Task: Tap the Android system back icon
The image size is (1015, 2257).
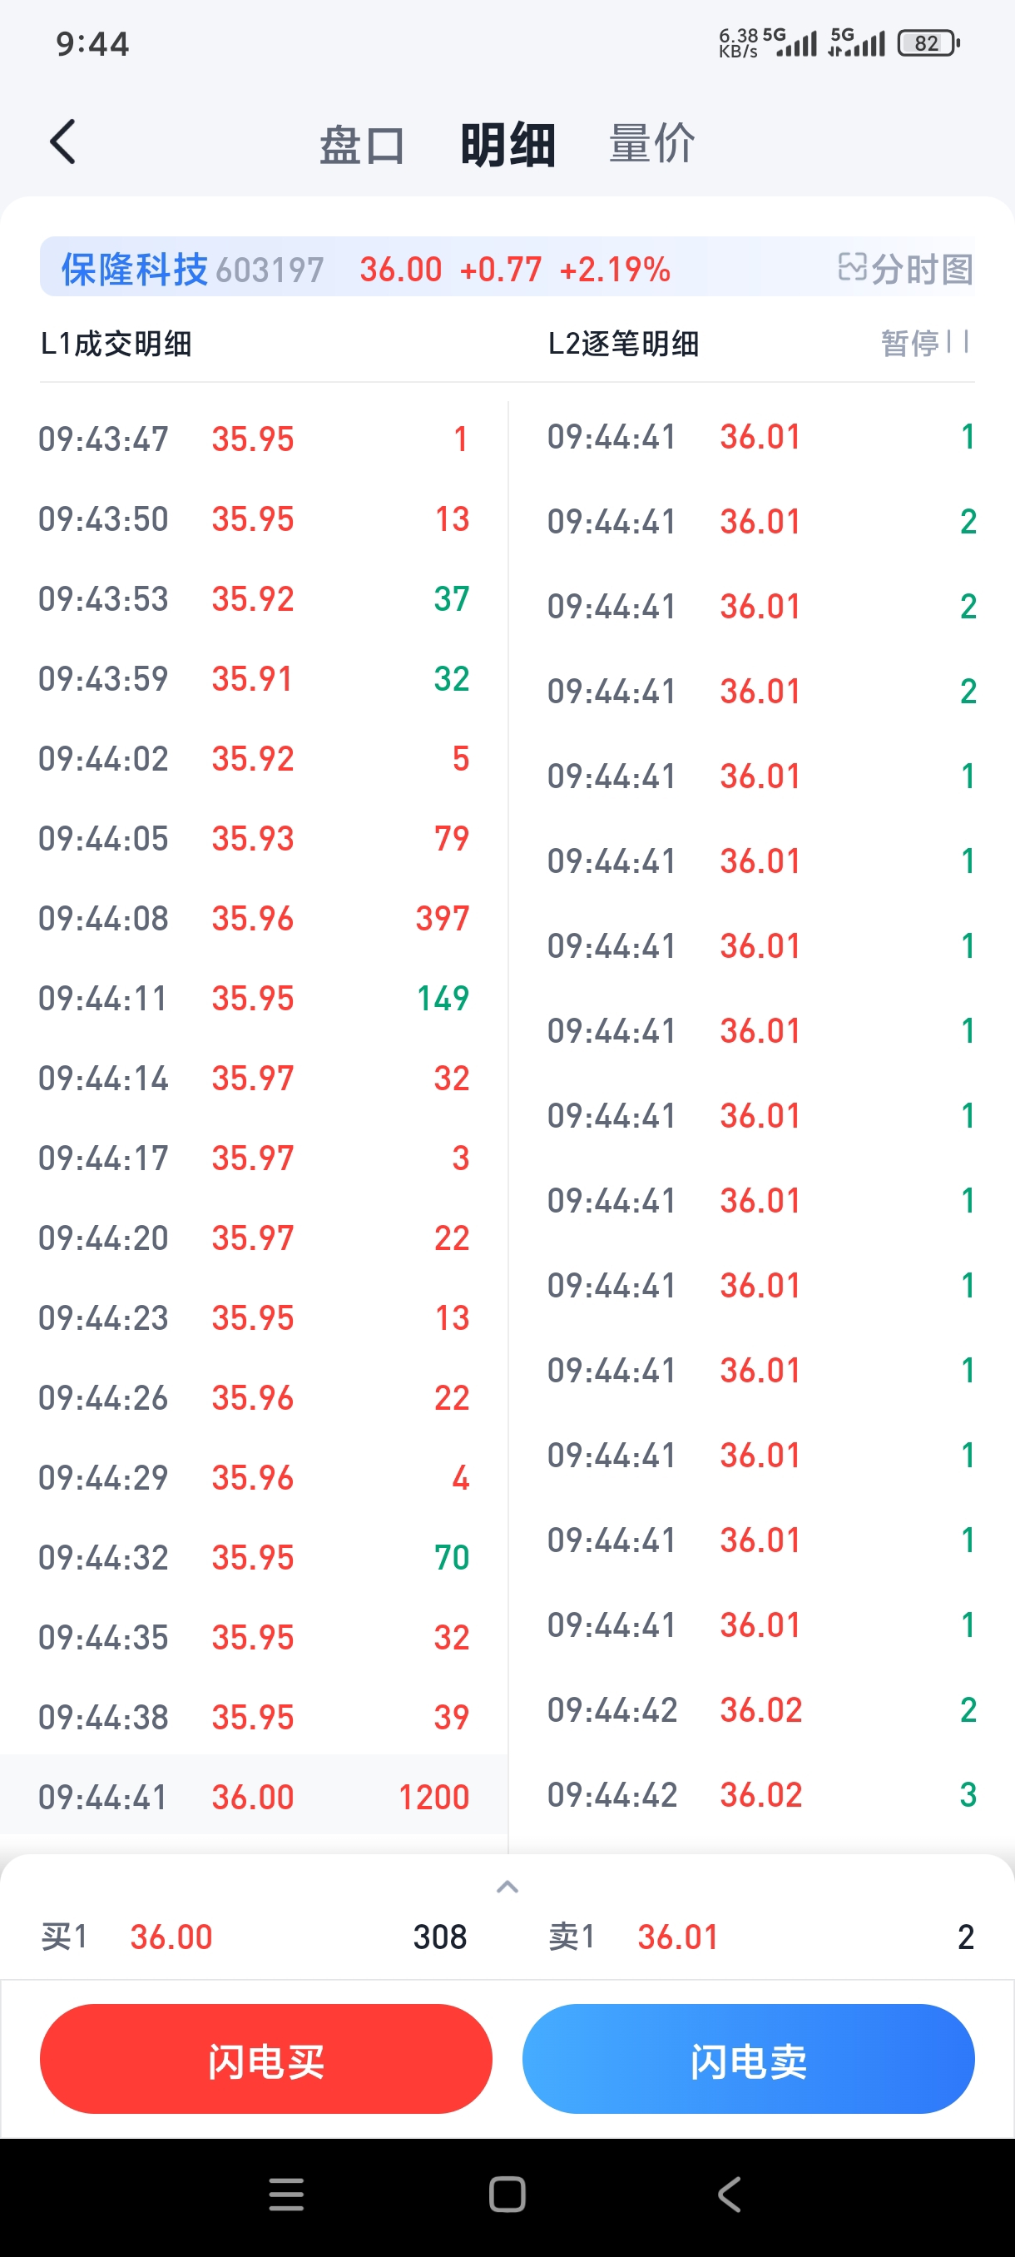Action: (x=729, y=2194)
